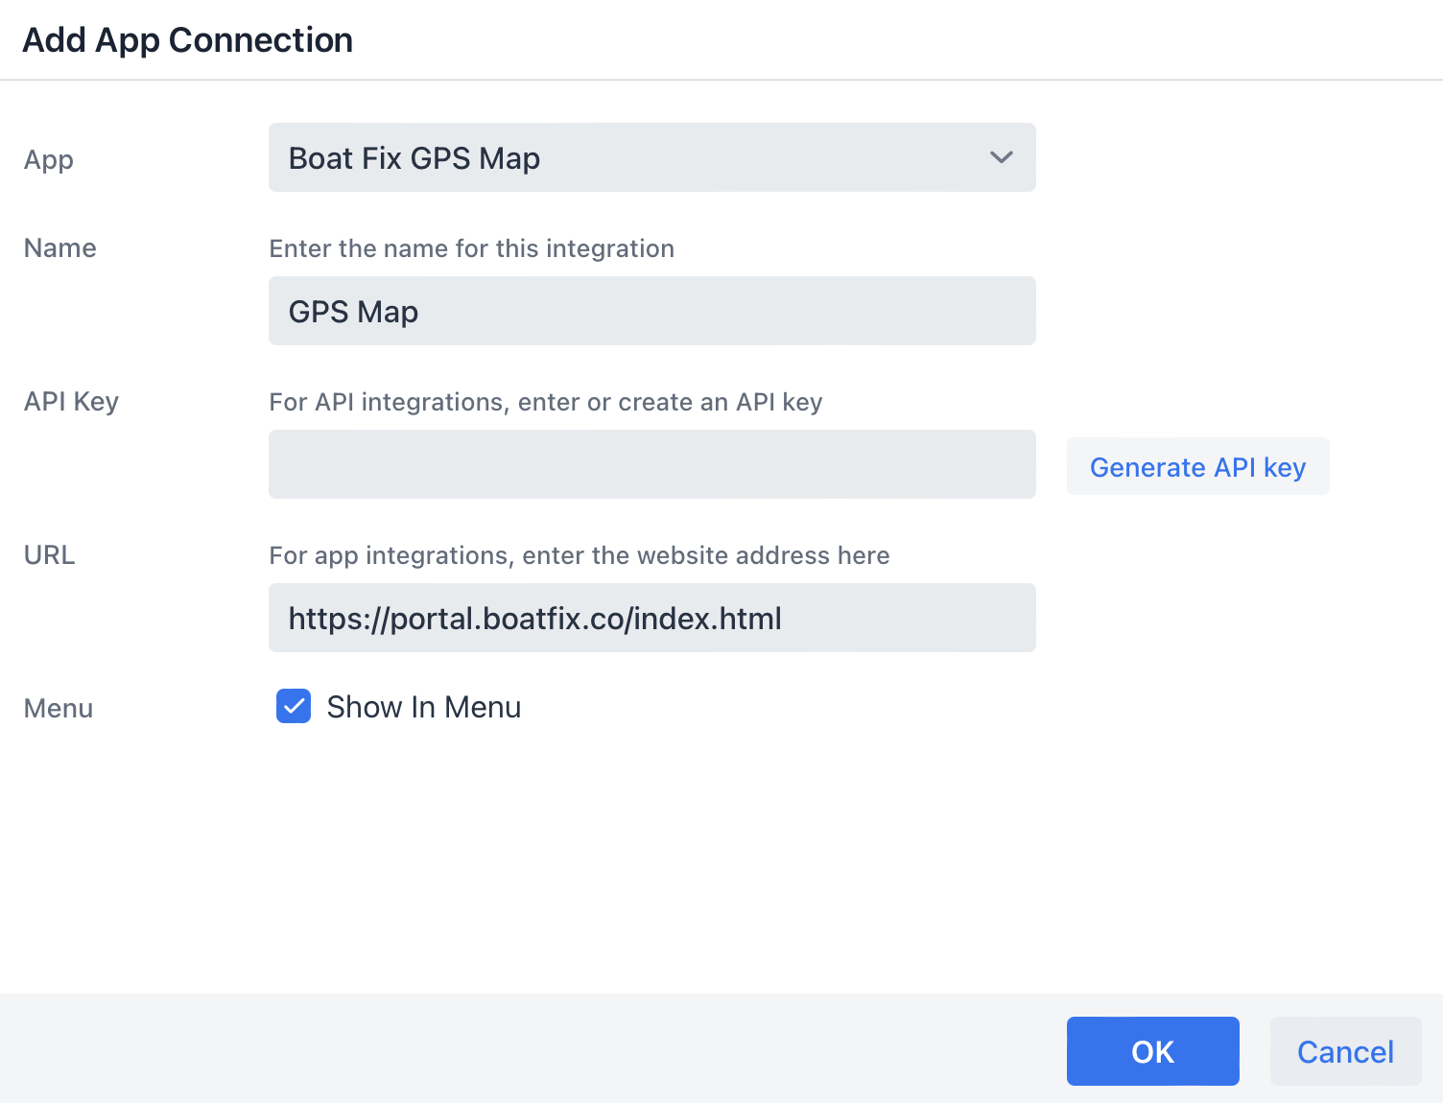Image resolution: width=1443 pixels, height=1103 pixels.
Task: Focus the Name field containing GPS Map
Action: point(651,311)
